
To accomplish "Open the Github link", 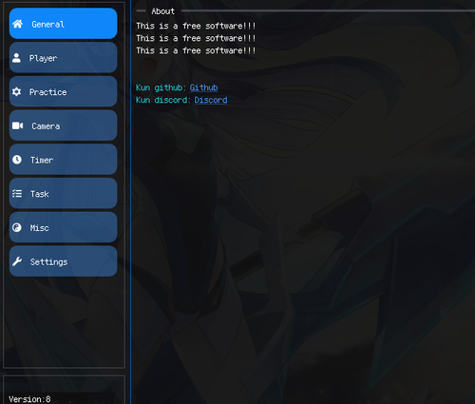I will [x=204, y=87].
